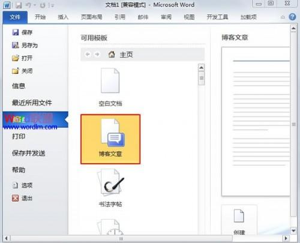Switch to the 视图 ribbon tab

coord(189,17)
